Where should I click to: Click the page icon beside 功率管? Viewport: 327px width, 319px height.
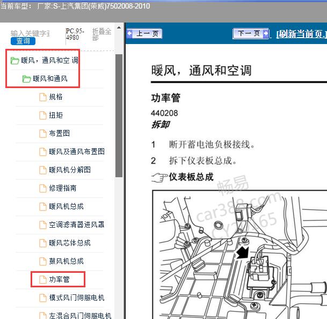point(43,280)
